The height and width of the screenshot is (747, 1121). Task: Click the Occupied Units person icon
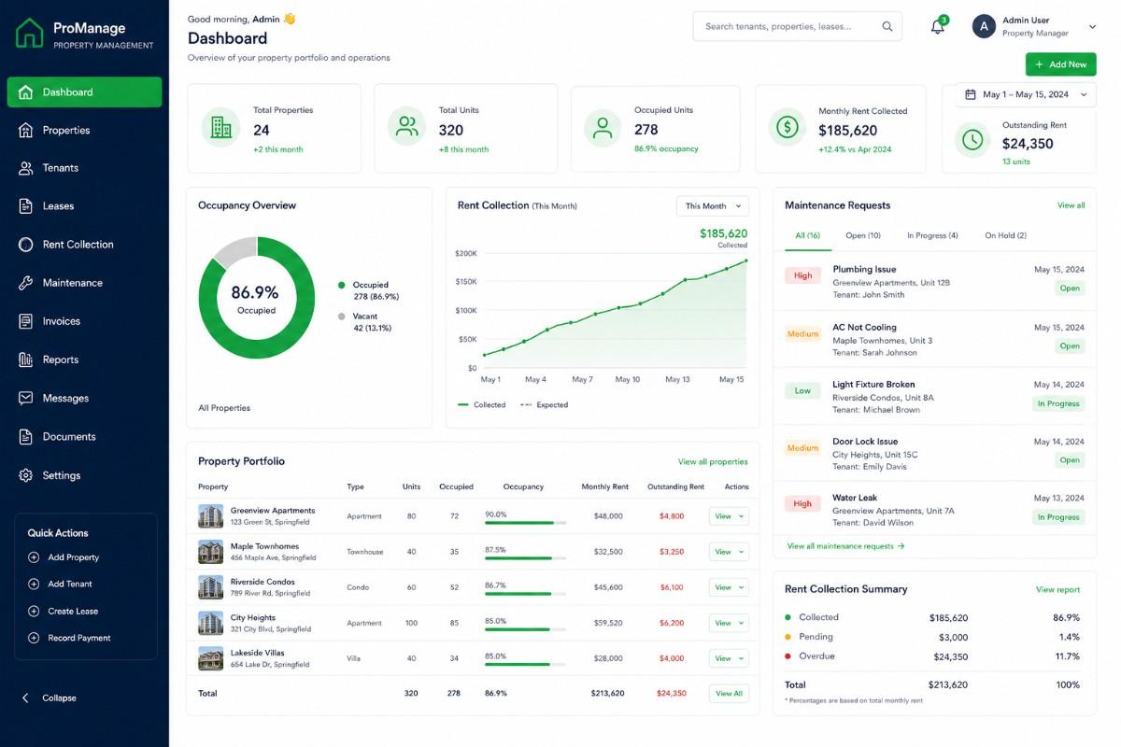pos(603,128)
